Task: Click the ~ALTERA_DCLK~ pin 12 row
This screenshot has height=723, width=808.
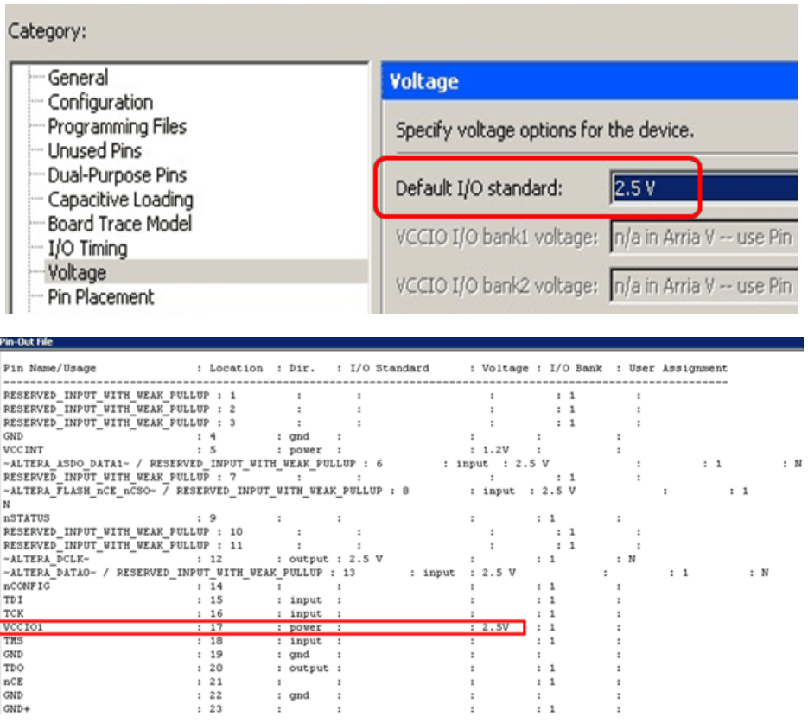Action: (259, 559)
